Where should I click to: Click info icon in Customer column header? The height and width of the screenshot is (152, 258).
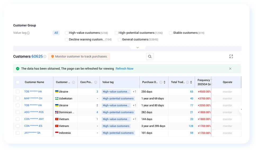coord(74,82)
